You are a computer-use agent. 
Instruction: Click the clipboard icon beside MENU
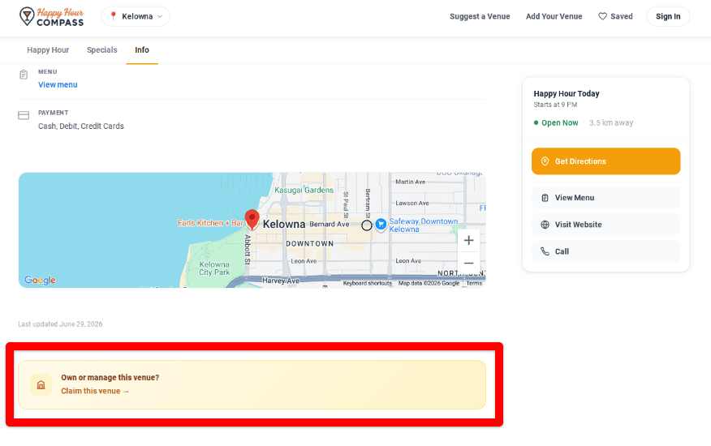click(x=24, y=75)
